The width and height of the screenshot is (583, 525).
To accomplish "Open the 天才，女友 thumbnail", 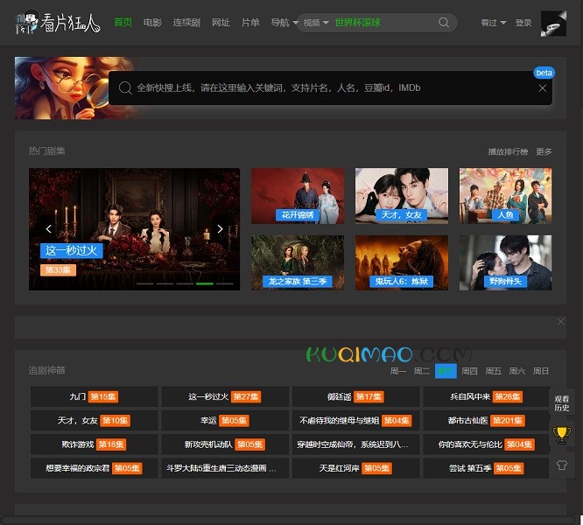I will 402,196.
